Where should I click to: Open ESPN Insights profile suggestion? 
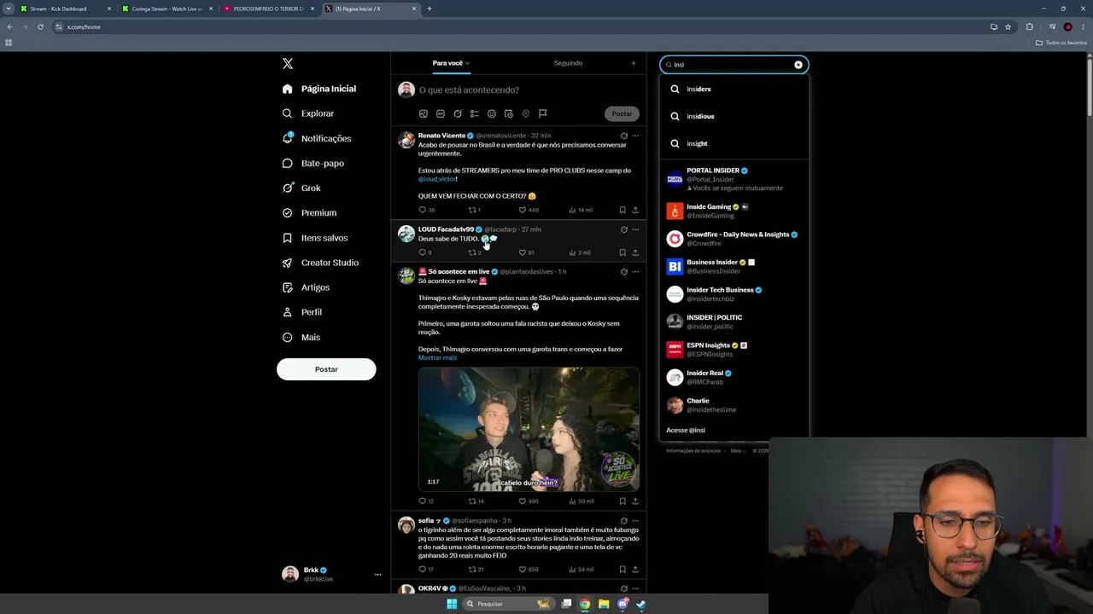pyautogui.click(x=734, y=350)
